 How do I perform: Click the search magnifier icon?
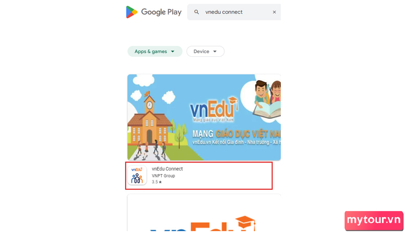(197, 12)
